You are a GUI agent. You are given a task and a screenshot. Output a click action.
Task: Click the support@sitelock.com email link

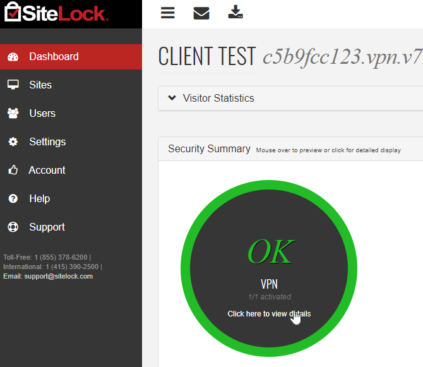coord(58,276)
